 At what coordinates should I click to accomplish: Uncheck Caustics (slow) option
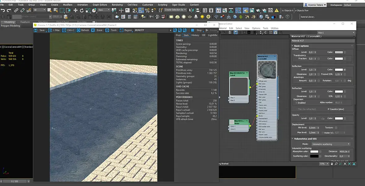coord(328,109)
